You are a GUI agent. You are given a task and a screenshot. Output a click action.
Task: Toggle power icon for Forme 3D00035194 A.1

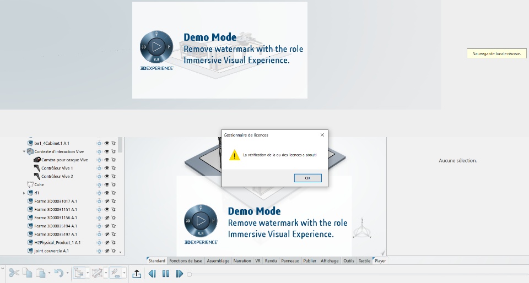[x=99, y=226]
